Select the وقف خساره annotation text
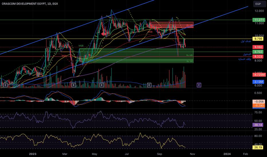 [245, 59]
